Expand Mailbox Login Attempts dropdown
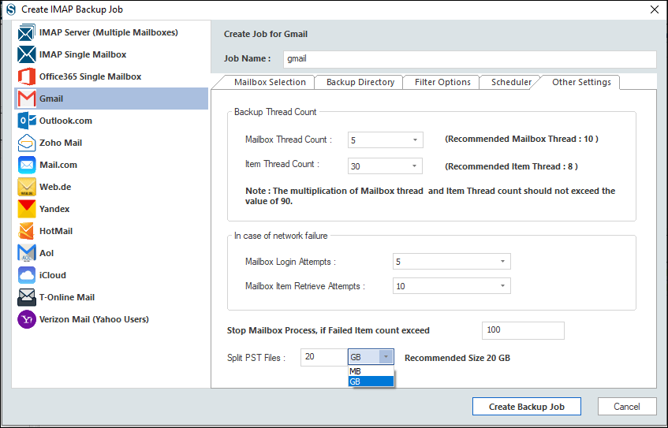Viewport: 668px width, 428px height. (452, 262)
